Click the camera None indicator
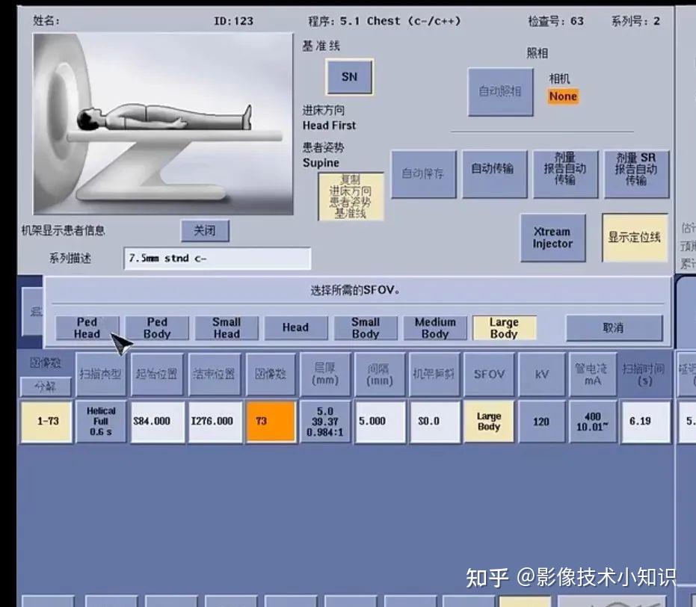 click(562, 96)
